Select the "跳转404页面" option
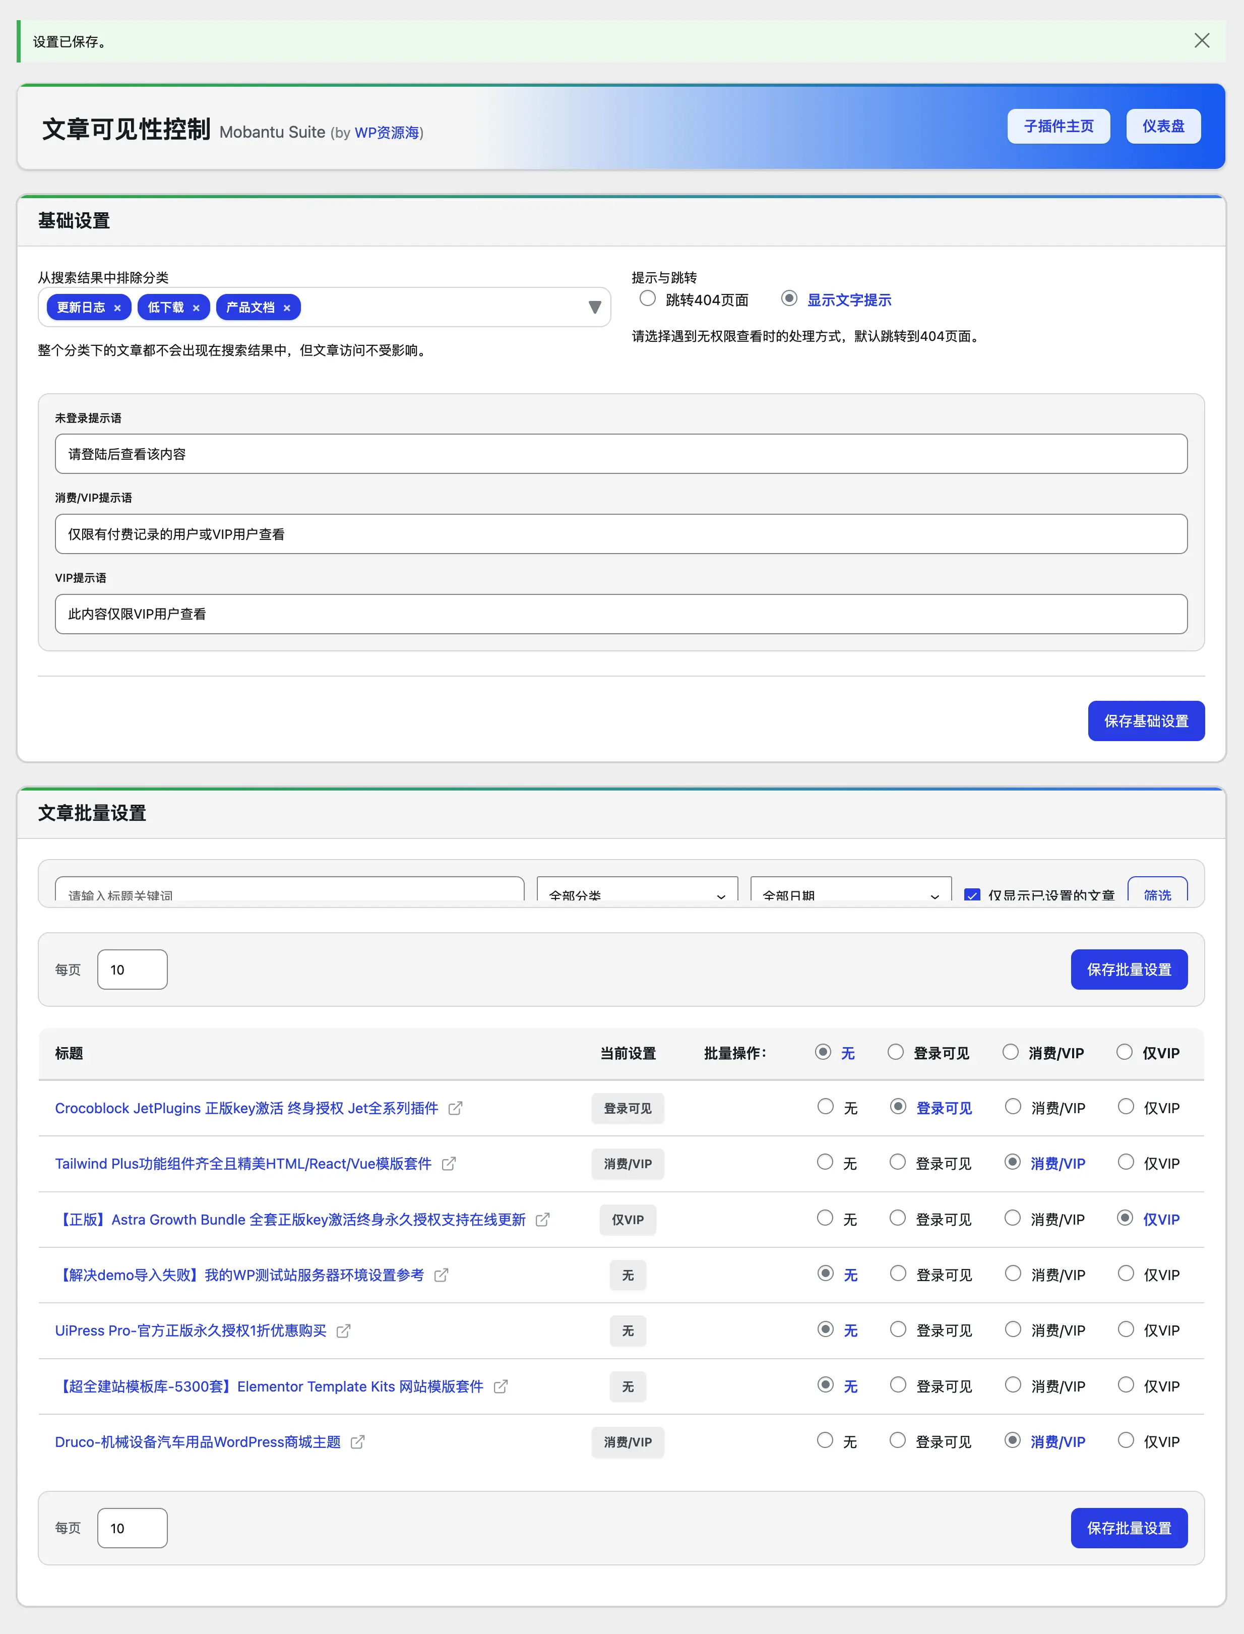The width and height of the screenshot is (1244, 1634). click(x=648, y=298)
